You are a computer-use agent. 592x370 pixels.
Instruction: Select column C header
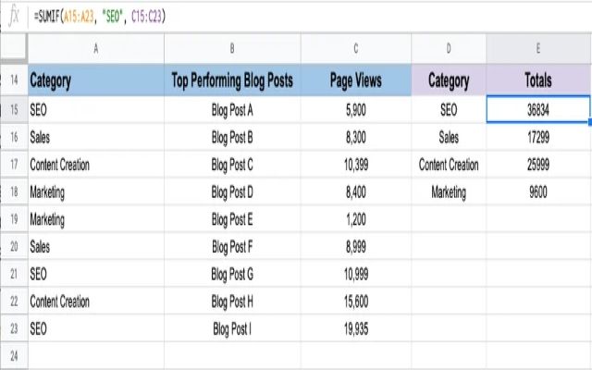[x=356, y=49]
